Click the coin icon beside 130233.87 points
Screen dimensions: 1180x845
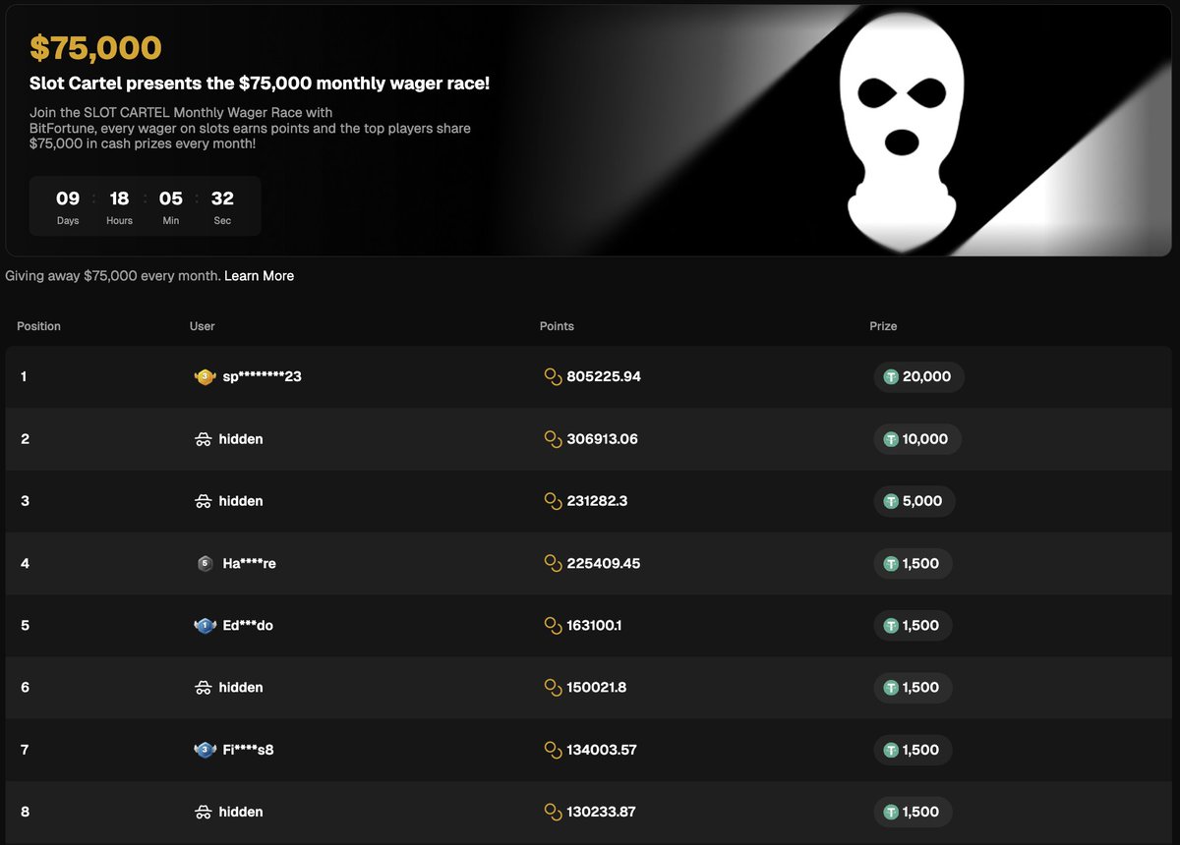[553, 813]
